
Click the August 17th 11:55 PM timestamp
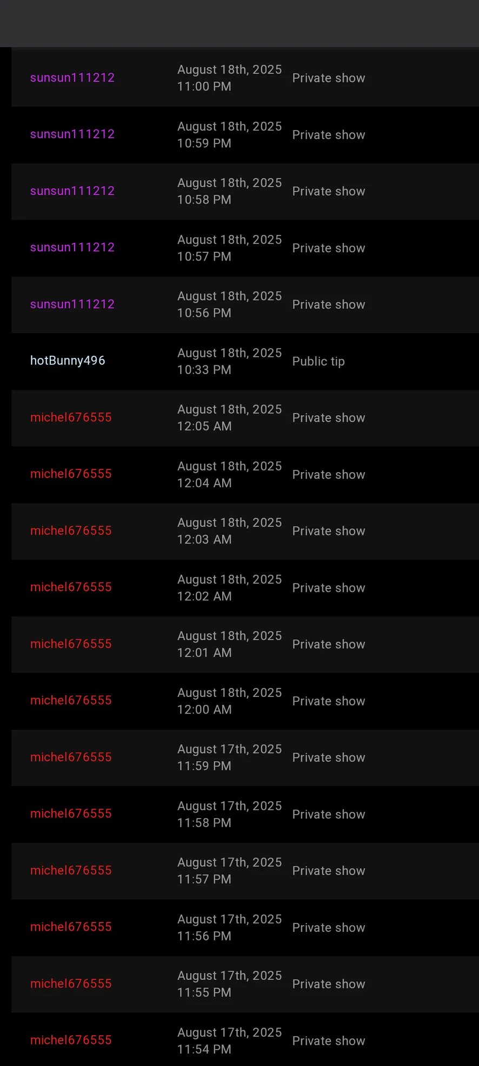click(x=229, y=984)
